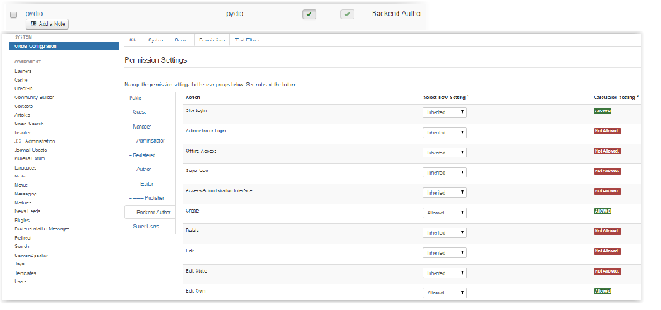Select the Editor user group
The height and width of the screenshot is (310, 661).
pyautogui.click(x=147, y=184)
